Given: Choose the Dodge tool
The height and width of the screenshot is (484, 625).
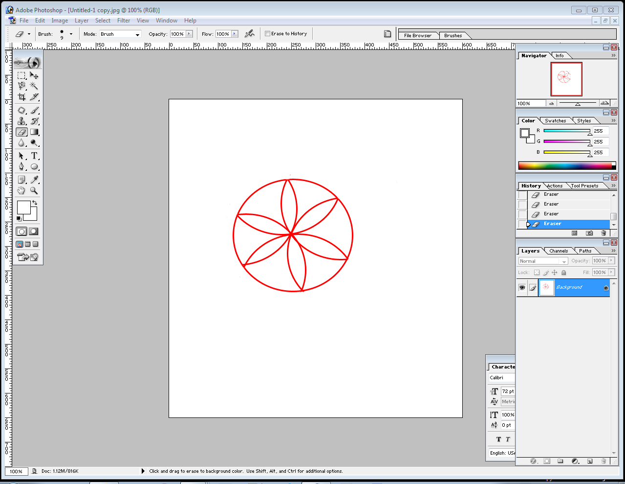Looking at the screenshot, I should click(x=34, y=143).
